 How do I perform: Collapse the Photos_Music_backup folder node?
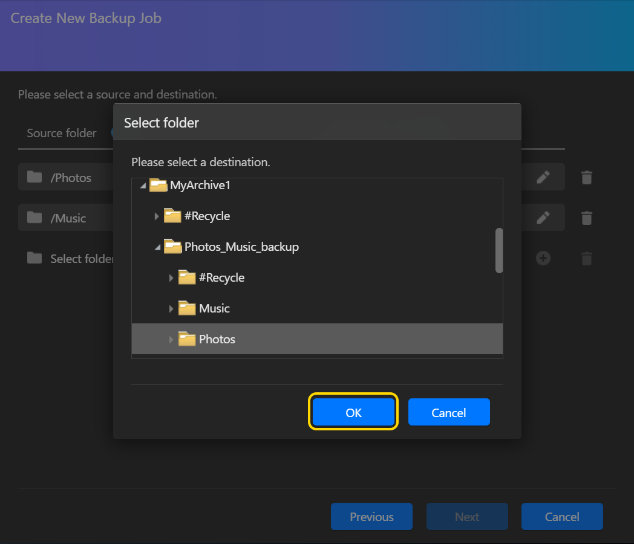click(x=157, y=247)
